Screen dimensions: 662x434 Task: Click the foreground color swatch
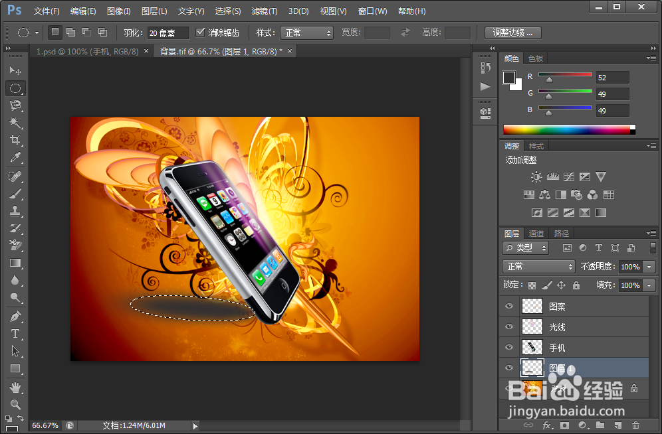coord(508,77)
